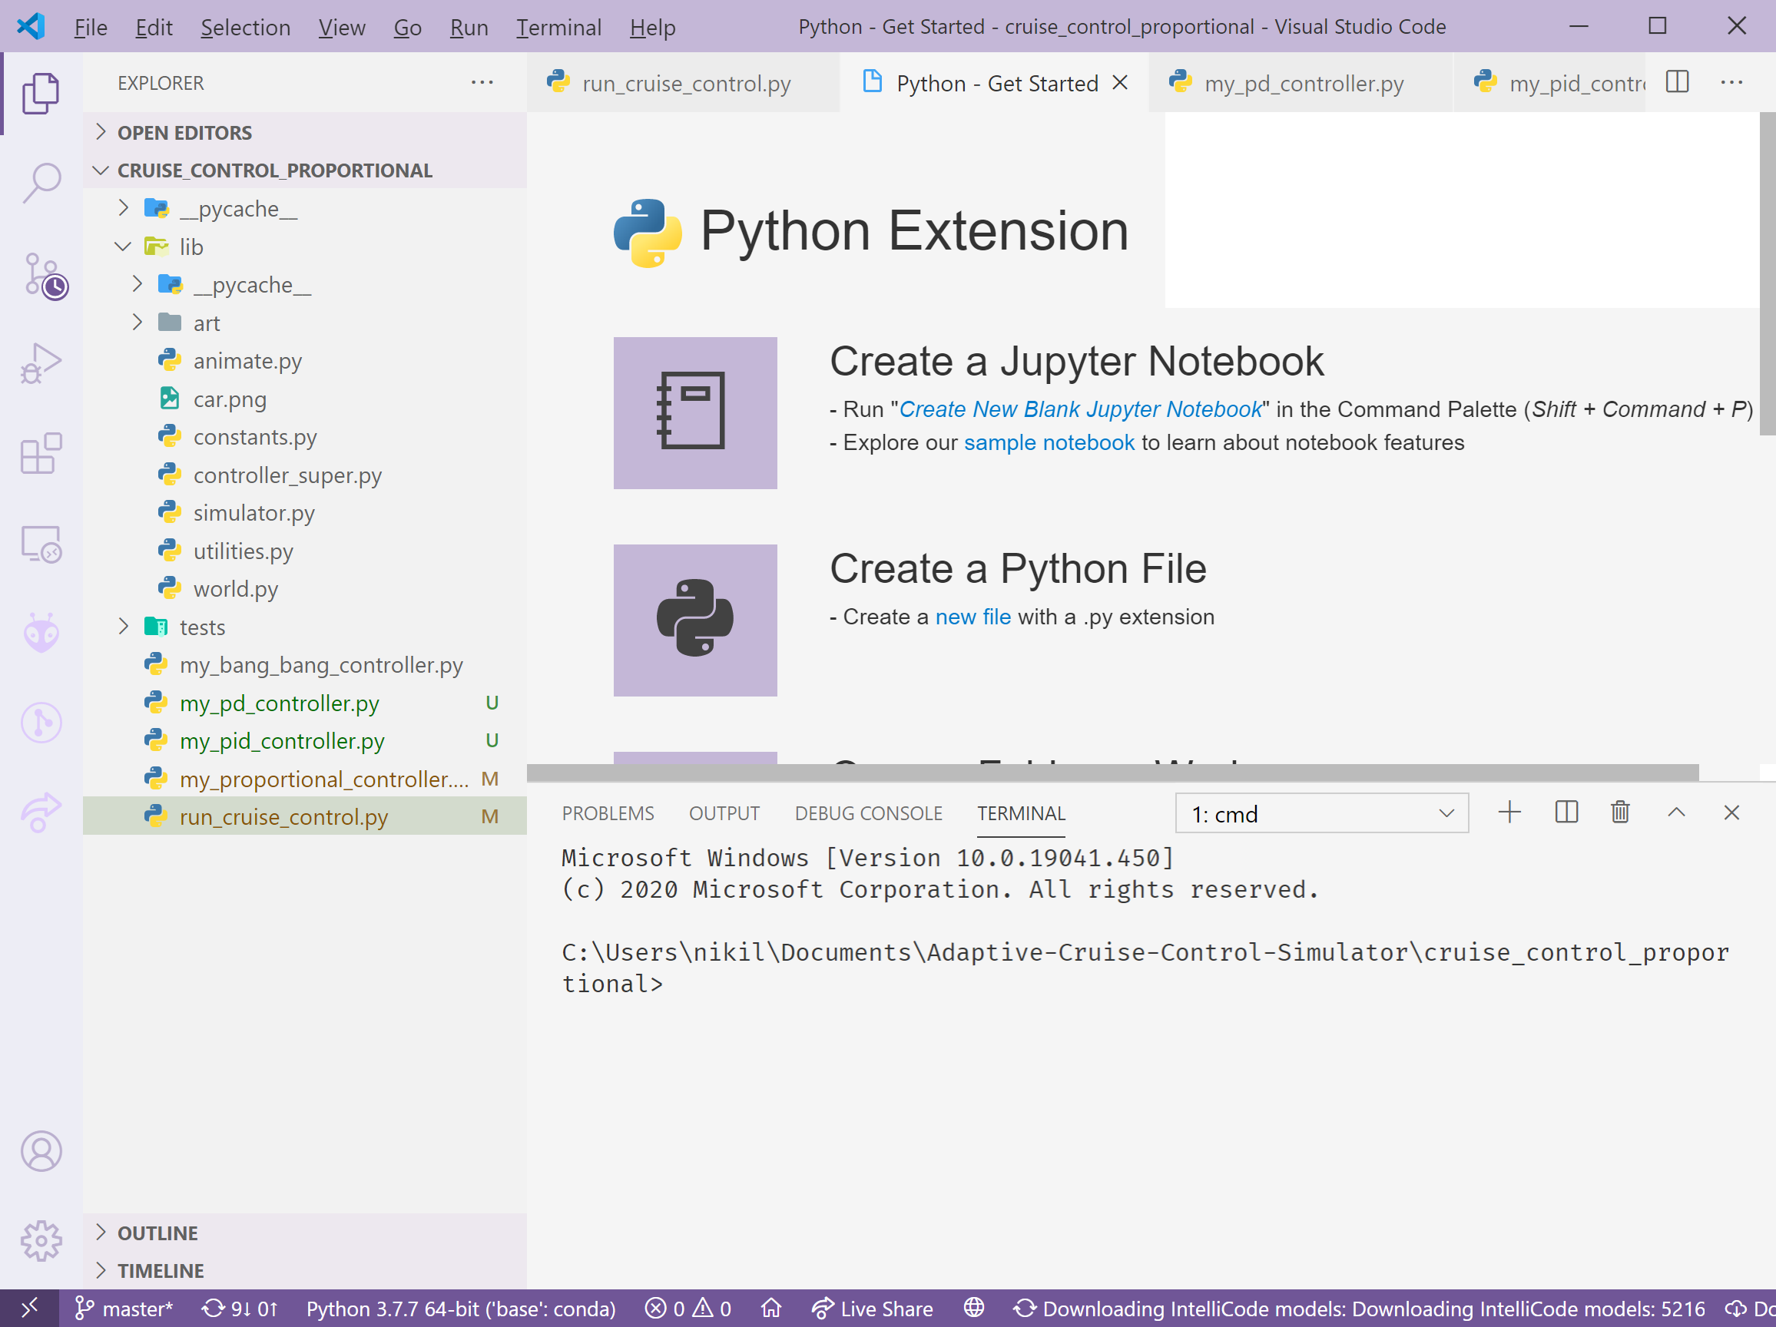Click the globe icon in status bar
This screenshot has height=1327, width=1776.
tap(974, 1309)
